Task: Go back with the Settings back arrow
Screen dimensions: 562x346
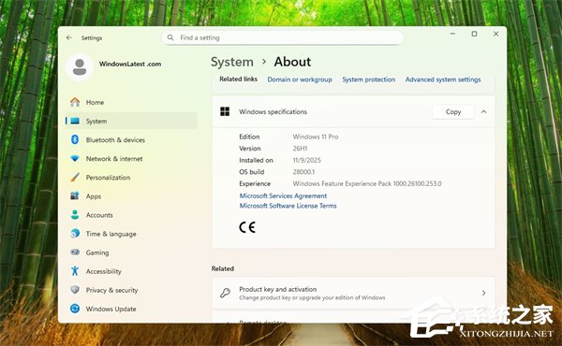Action: pyautogui.click(x=69, y=37)
